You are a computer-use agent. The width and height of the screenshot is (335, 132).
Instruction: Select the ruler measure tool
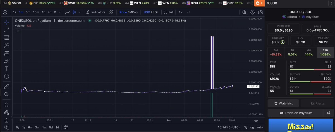click(6, 87)
